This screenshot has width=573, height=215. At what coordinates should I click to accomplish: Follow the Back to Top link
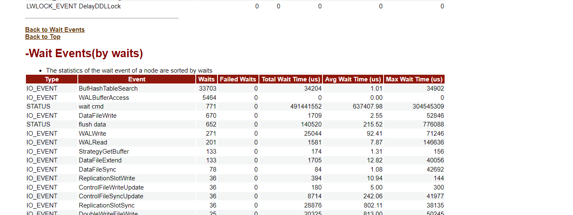click(x=43, y=37)
